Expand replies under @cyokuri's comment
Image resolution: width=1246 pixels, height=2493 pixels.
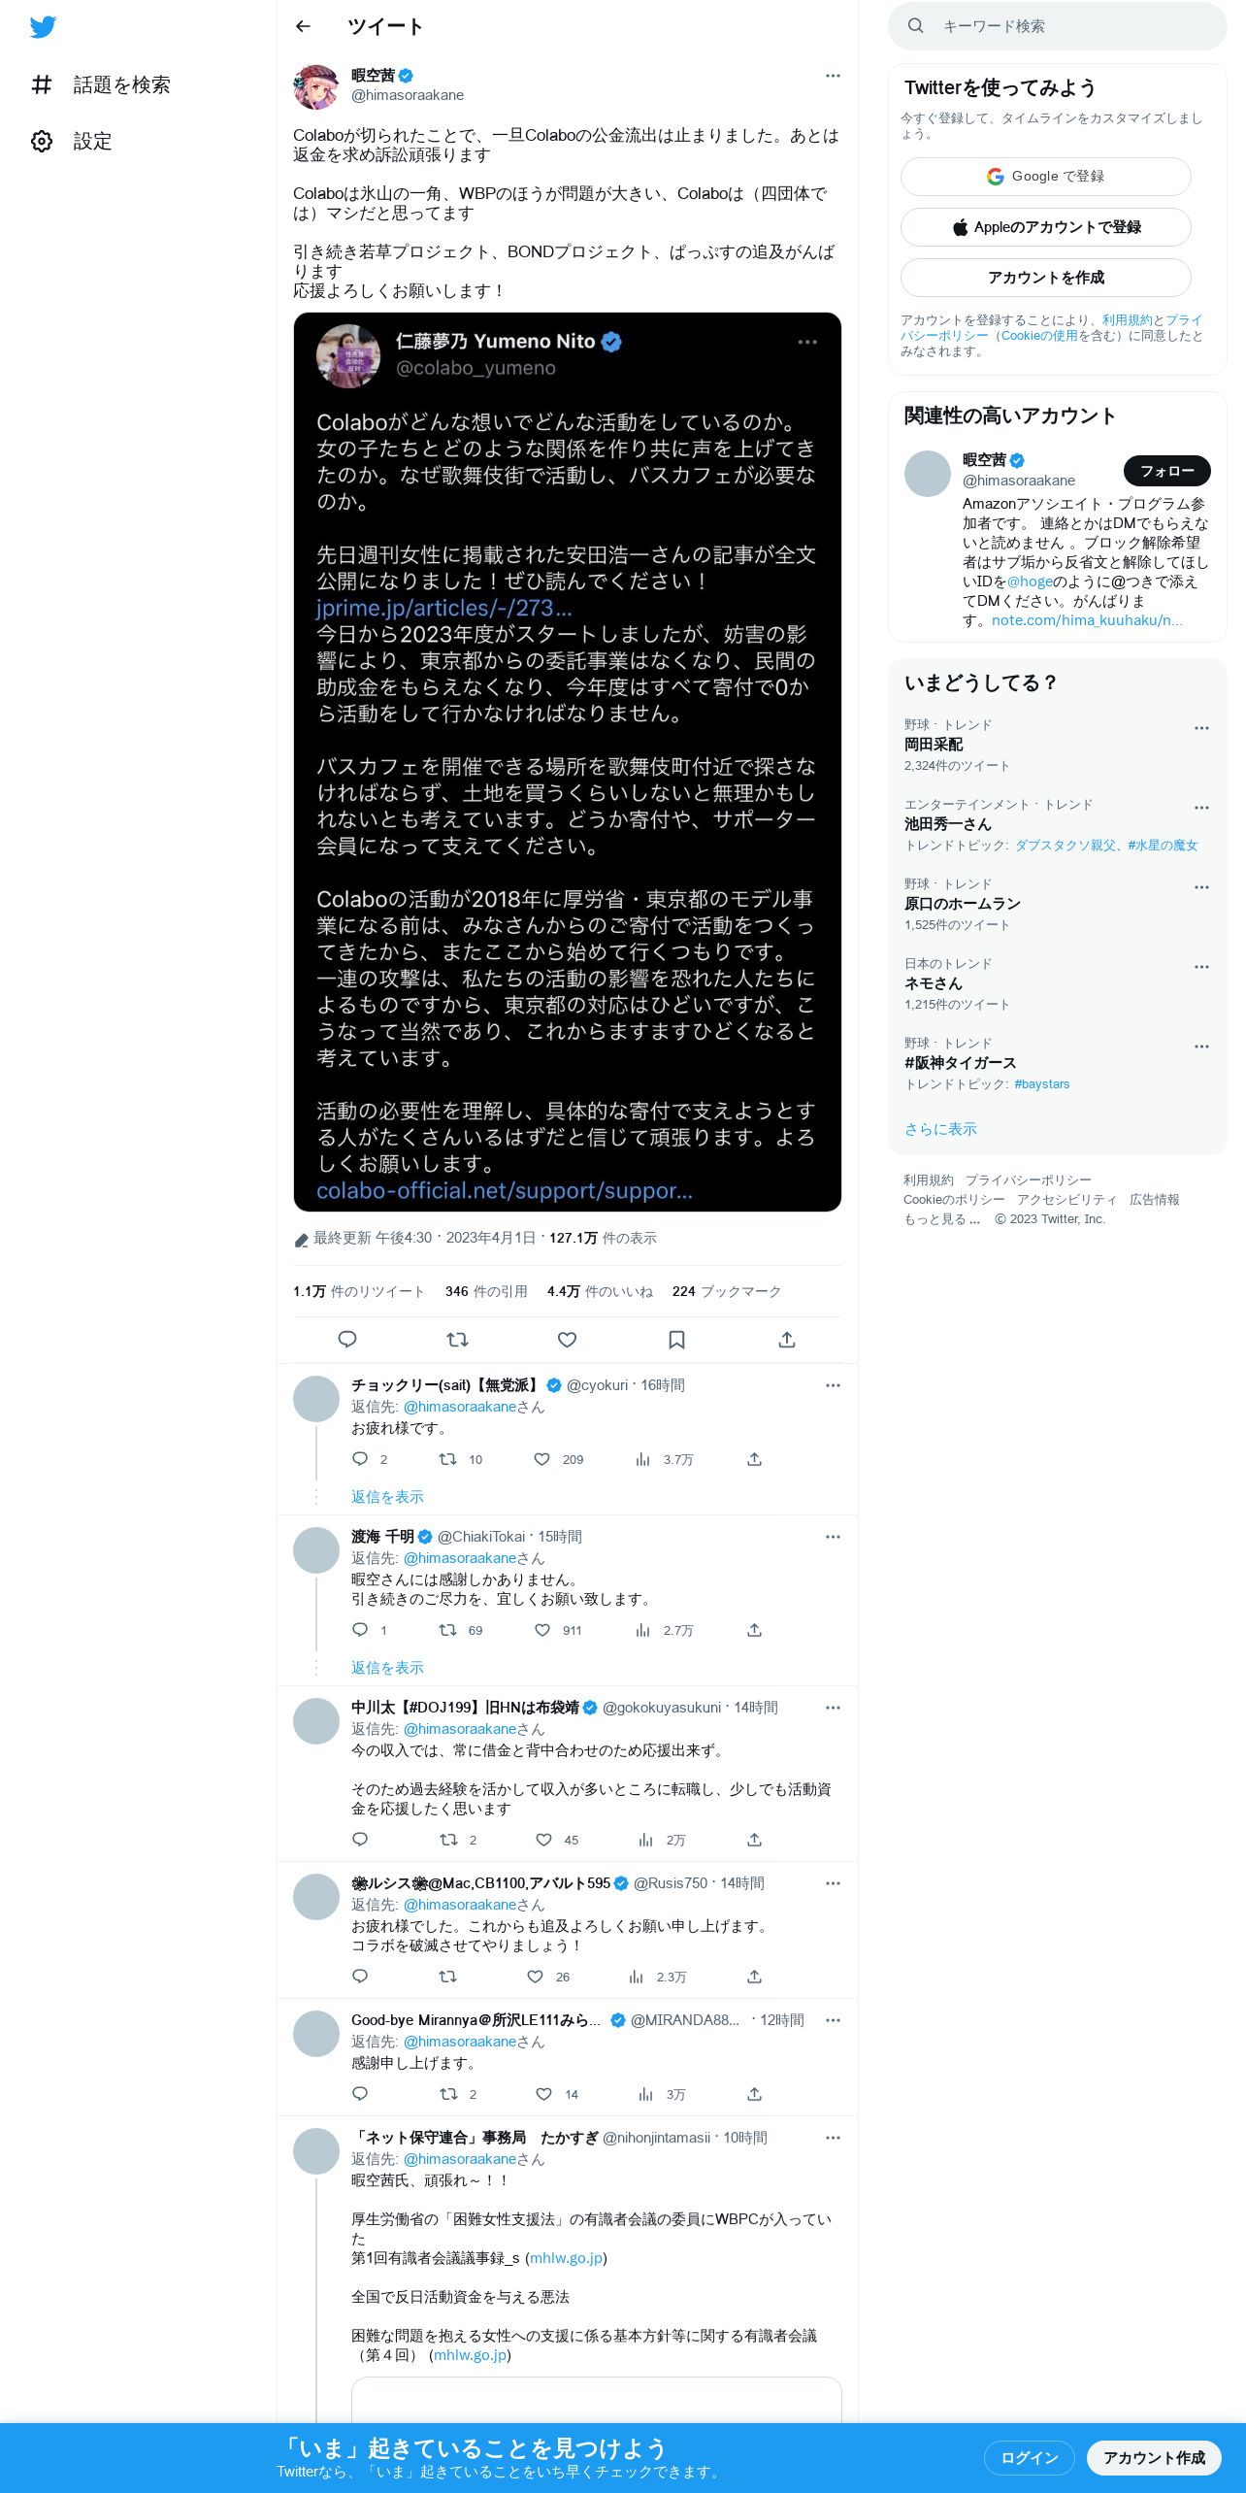pos(387,1497)
